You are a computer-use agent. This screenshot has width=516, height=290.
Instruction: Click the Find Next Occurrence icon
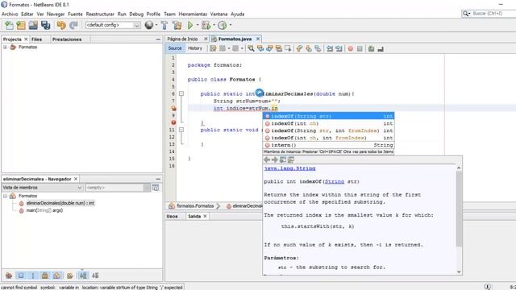(x=269, y=48)
